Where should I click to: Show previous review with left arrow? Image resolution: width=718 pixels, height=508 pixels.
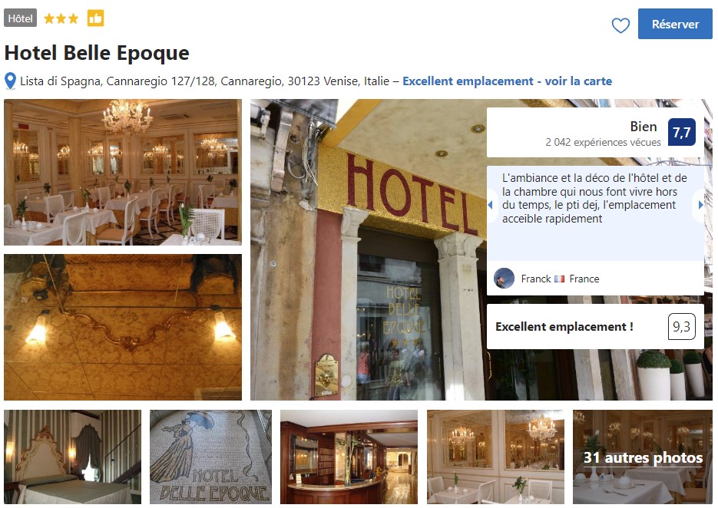(491, 205)
